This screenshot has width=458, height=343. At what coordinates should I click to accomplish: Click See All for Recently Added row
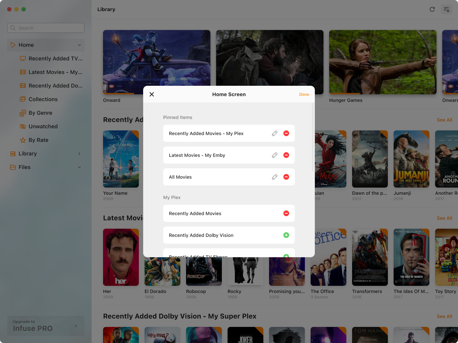click(444, 120)
